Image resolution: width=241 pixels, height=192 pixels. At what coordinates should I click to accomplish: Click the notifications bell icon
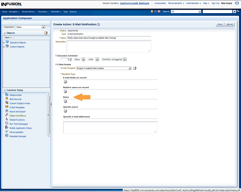(x=152, y=12)
